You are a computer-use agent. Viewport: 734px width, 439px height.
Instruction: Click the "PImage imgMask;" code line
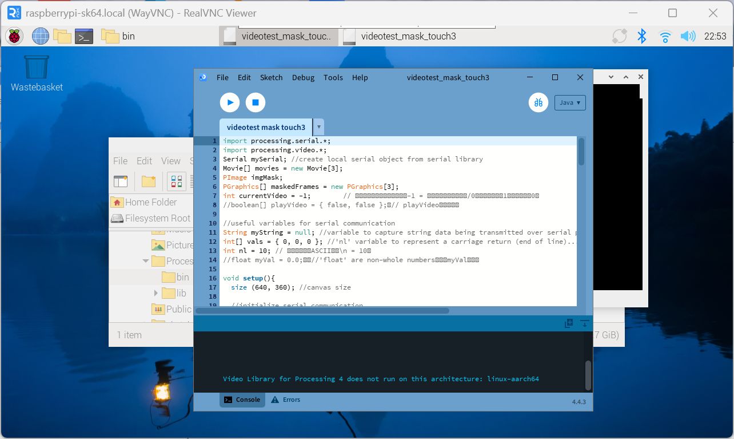(x=253, y=177)
